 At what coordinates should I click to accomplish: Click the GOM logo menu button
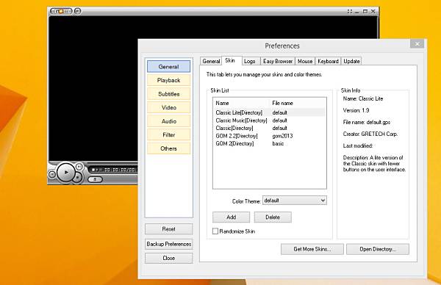point(61,11)
